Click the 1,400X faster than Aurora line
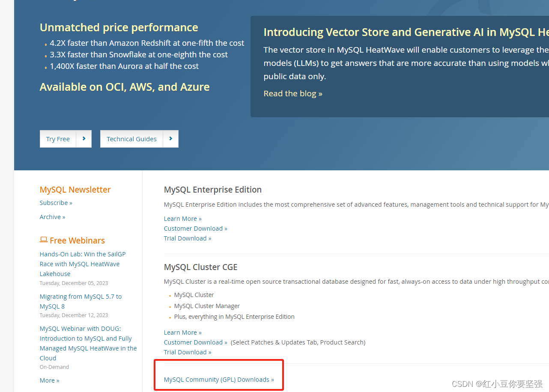This screenshot has height=392, width=549. point(124,66)
